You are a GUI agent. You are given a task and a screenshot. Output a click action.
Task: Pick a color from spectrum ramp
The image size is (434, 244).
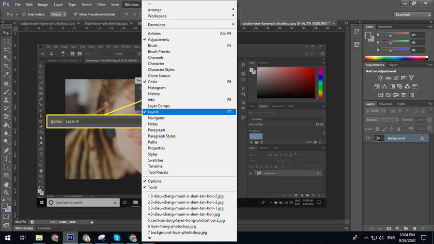(396, 58)
